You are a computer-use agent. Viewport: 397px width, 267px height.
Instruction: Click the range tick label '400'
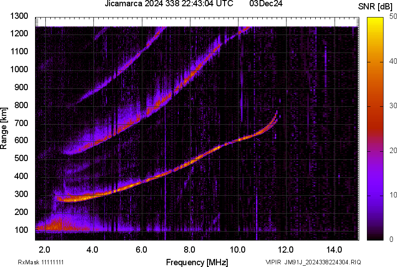coord(21,176)
